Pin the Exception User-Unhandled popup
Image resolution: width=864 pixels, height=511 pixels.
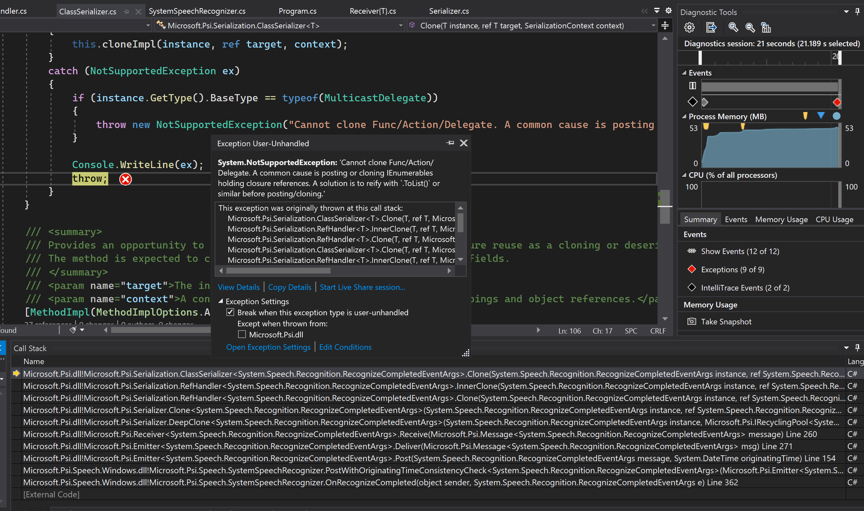point(450,143)
